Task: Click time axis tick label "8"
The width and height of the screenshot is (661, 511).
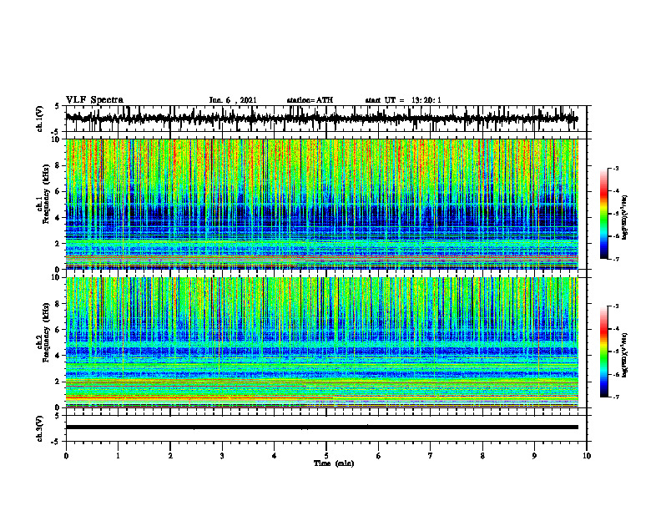Action: click(x=482, y=456)
